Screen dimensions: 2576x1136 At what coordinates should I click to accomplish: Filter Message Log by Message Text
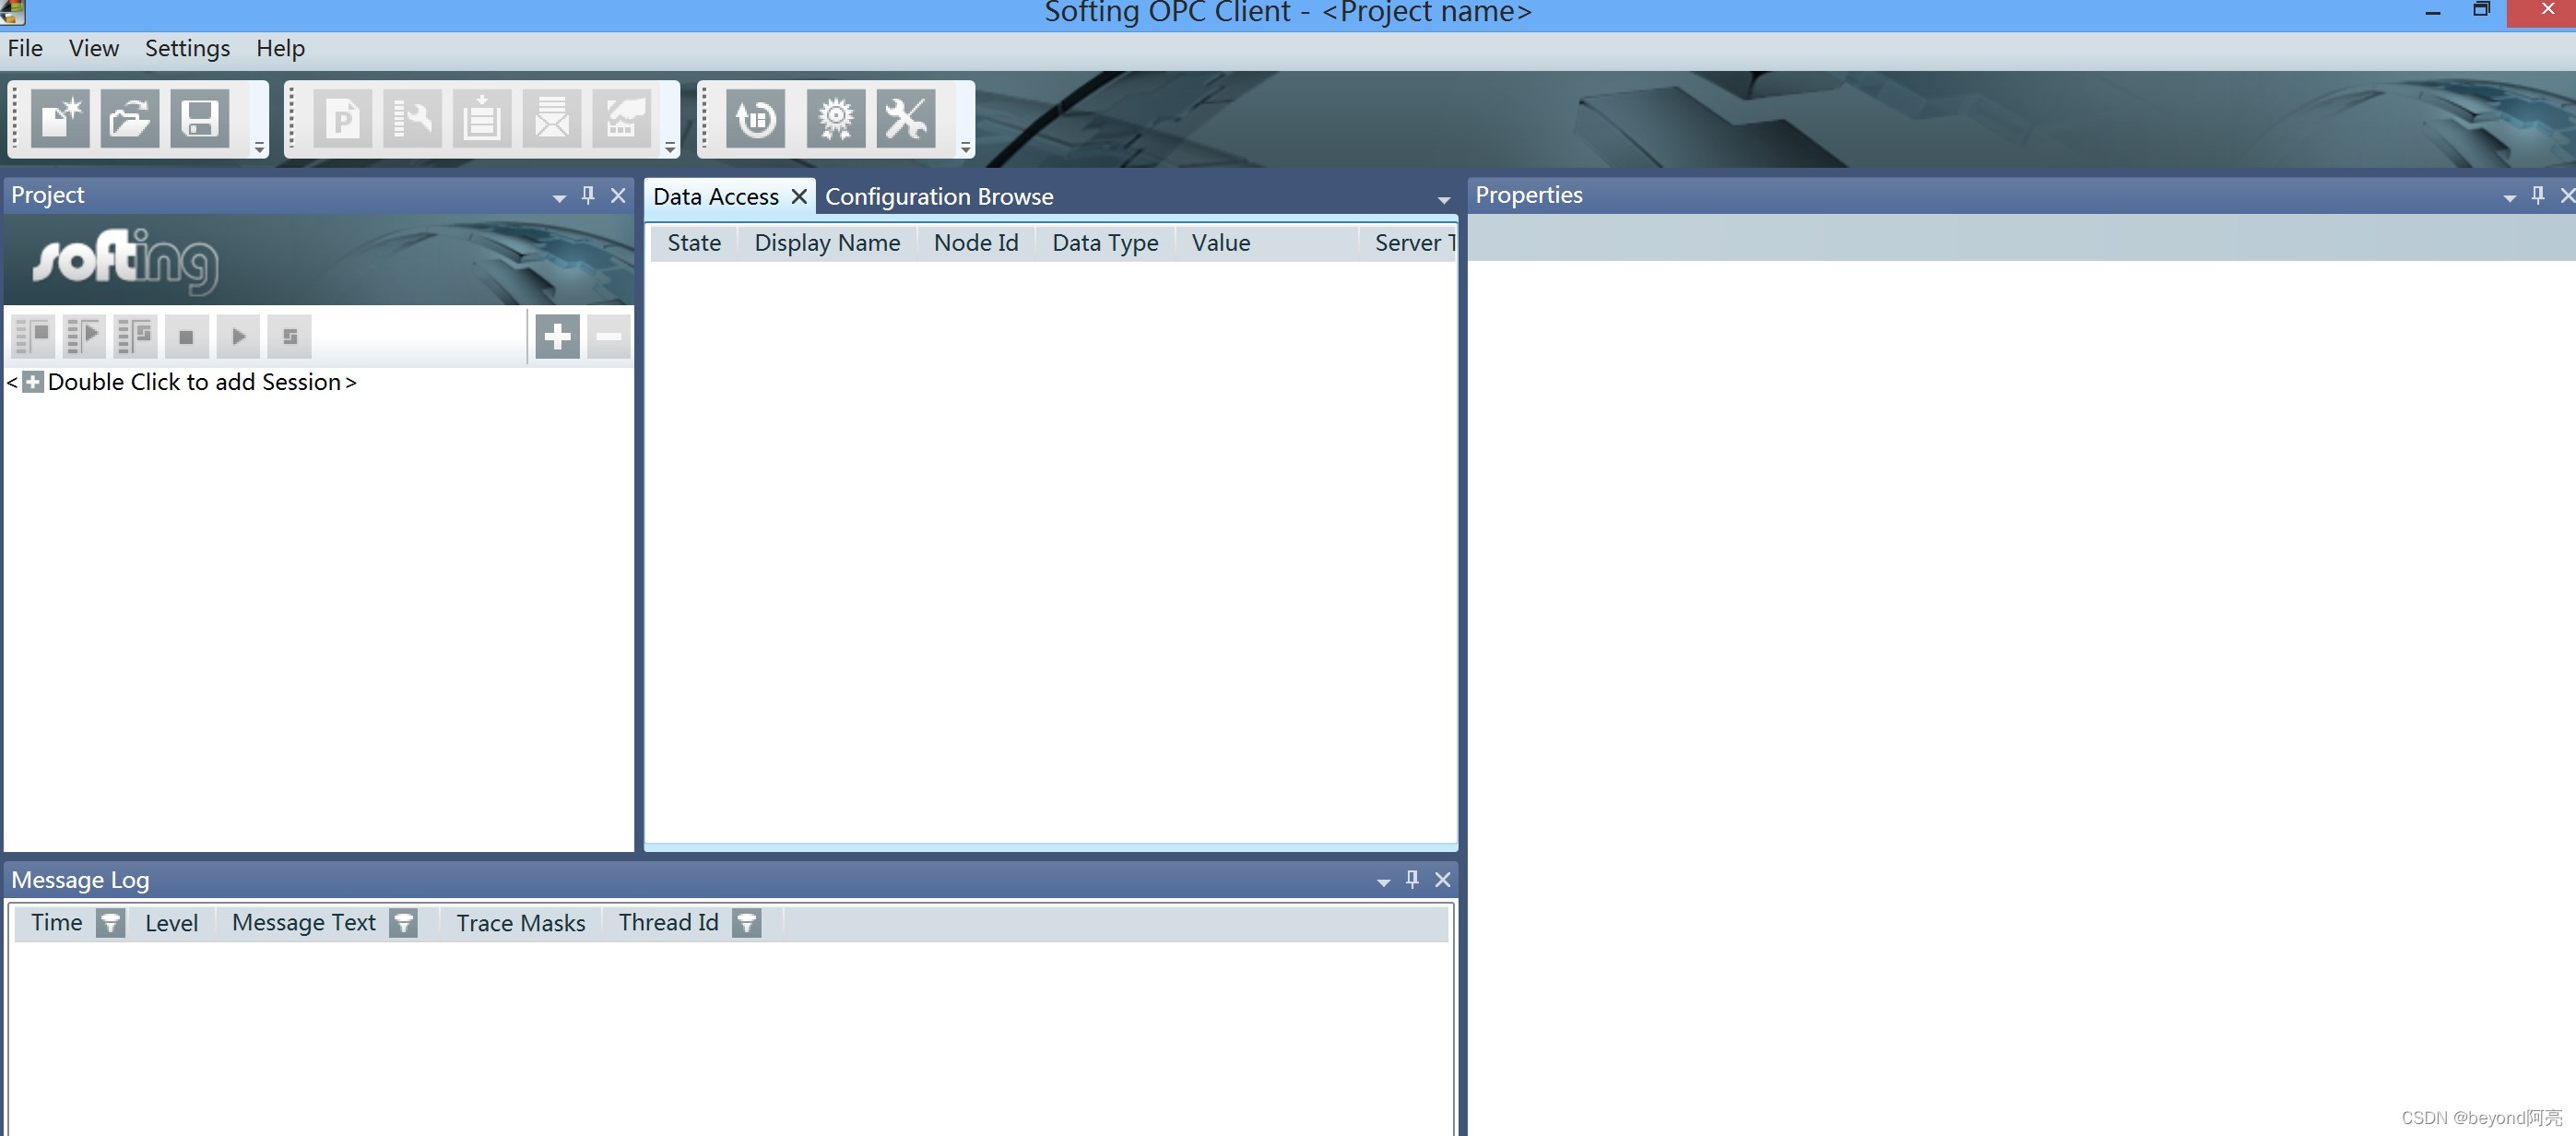tap(403, 923)
